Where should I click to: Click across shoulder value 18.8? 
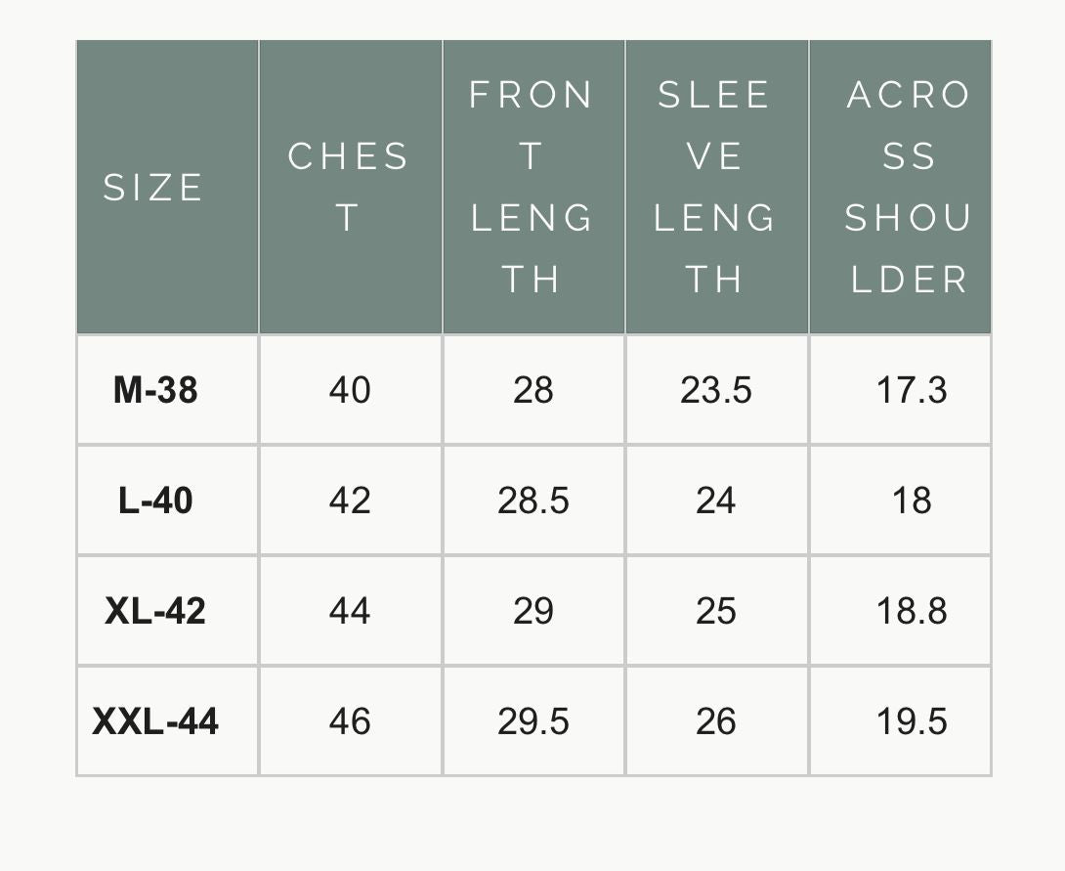tap(912, 611)
